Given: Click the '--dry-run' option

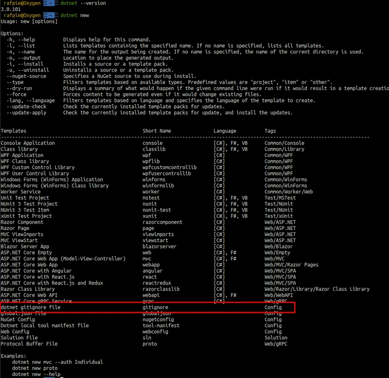Looking at the screenshot, I should point(19,89).
